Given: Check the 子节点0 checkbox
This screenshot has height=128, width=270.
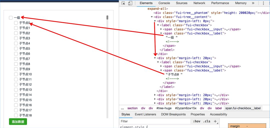Looking at the screenshot, I should tap(16, 23).
